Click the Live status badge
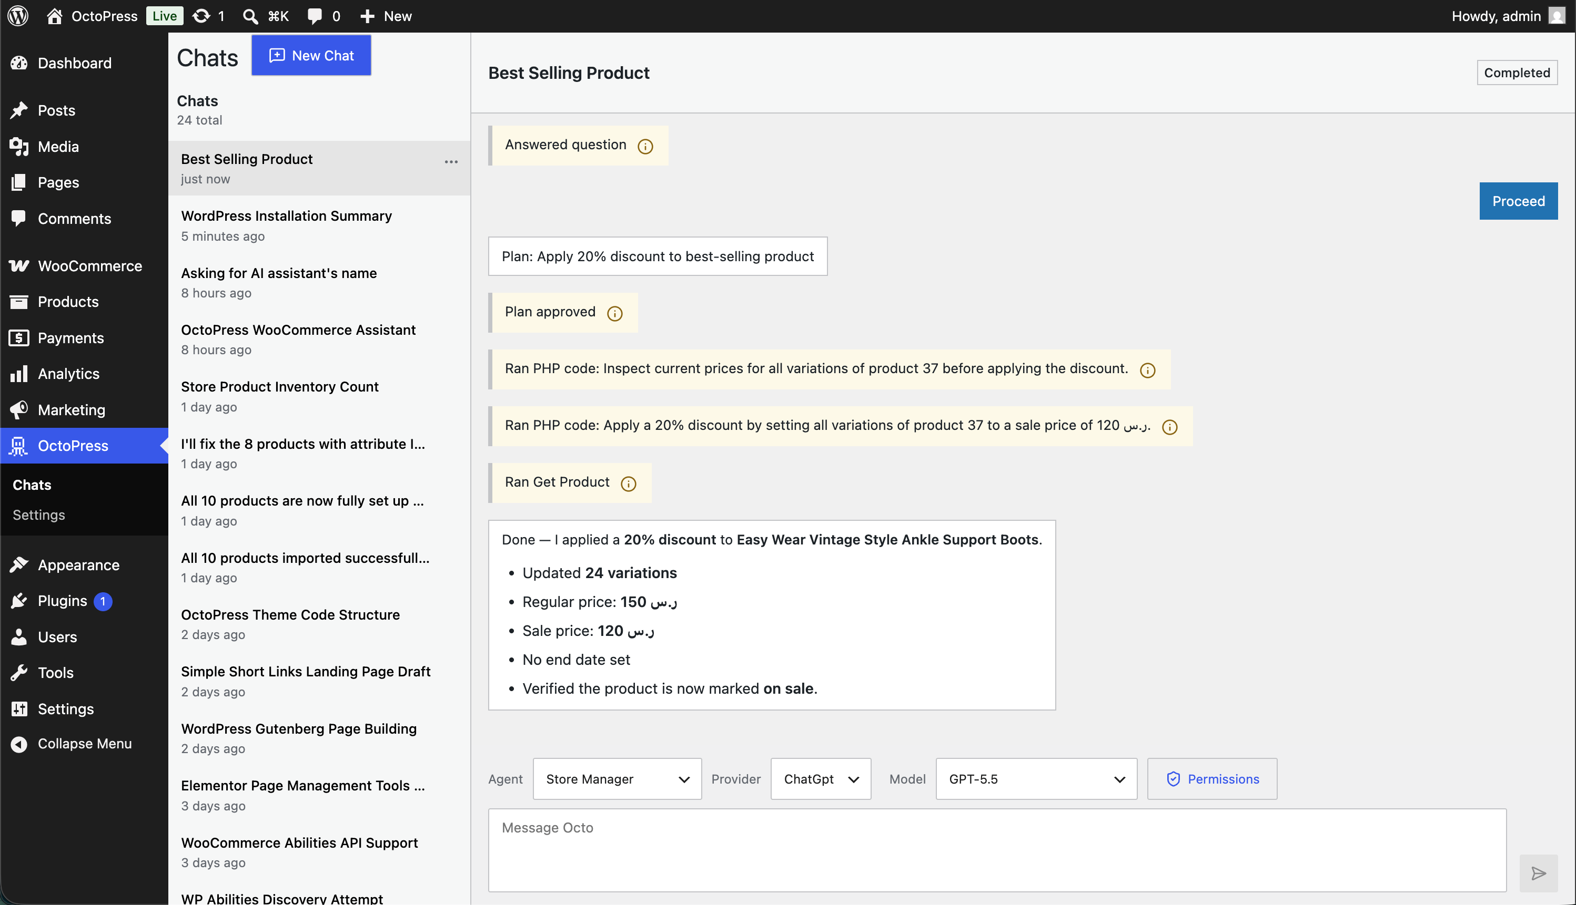The width and height of the screenshot is (1576, 905). pos(164,16)
